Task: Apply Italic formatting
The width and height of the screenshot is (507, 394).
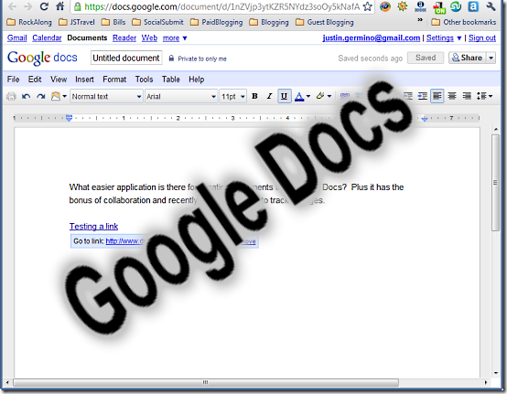Action: click(269, 96)
